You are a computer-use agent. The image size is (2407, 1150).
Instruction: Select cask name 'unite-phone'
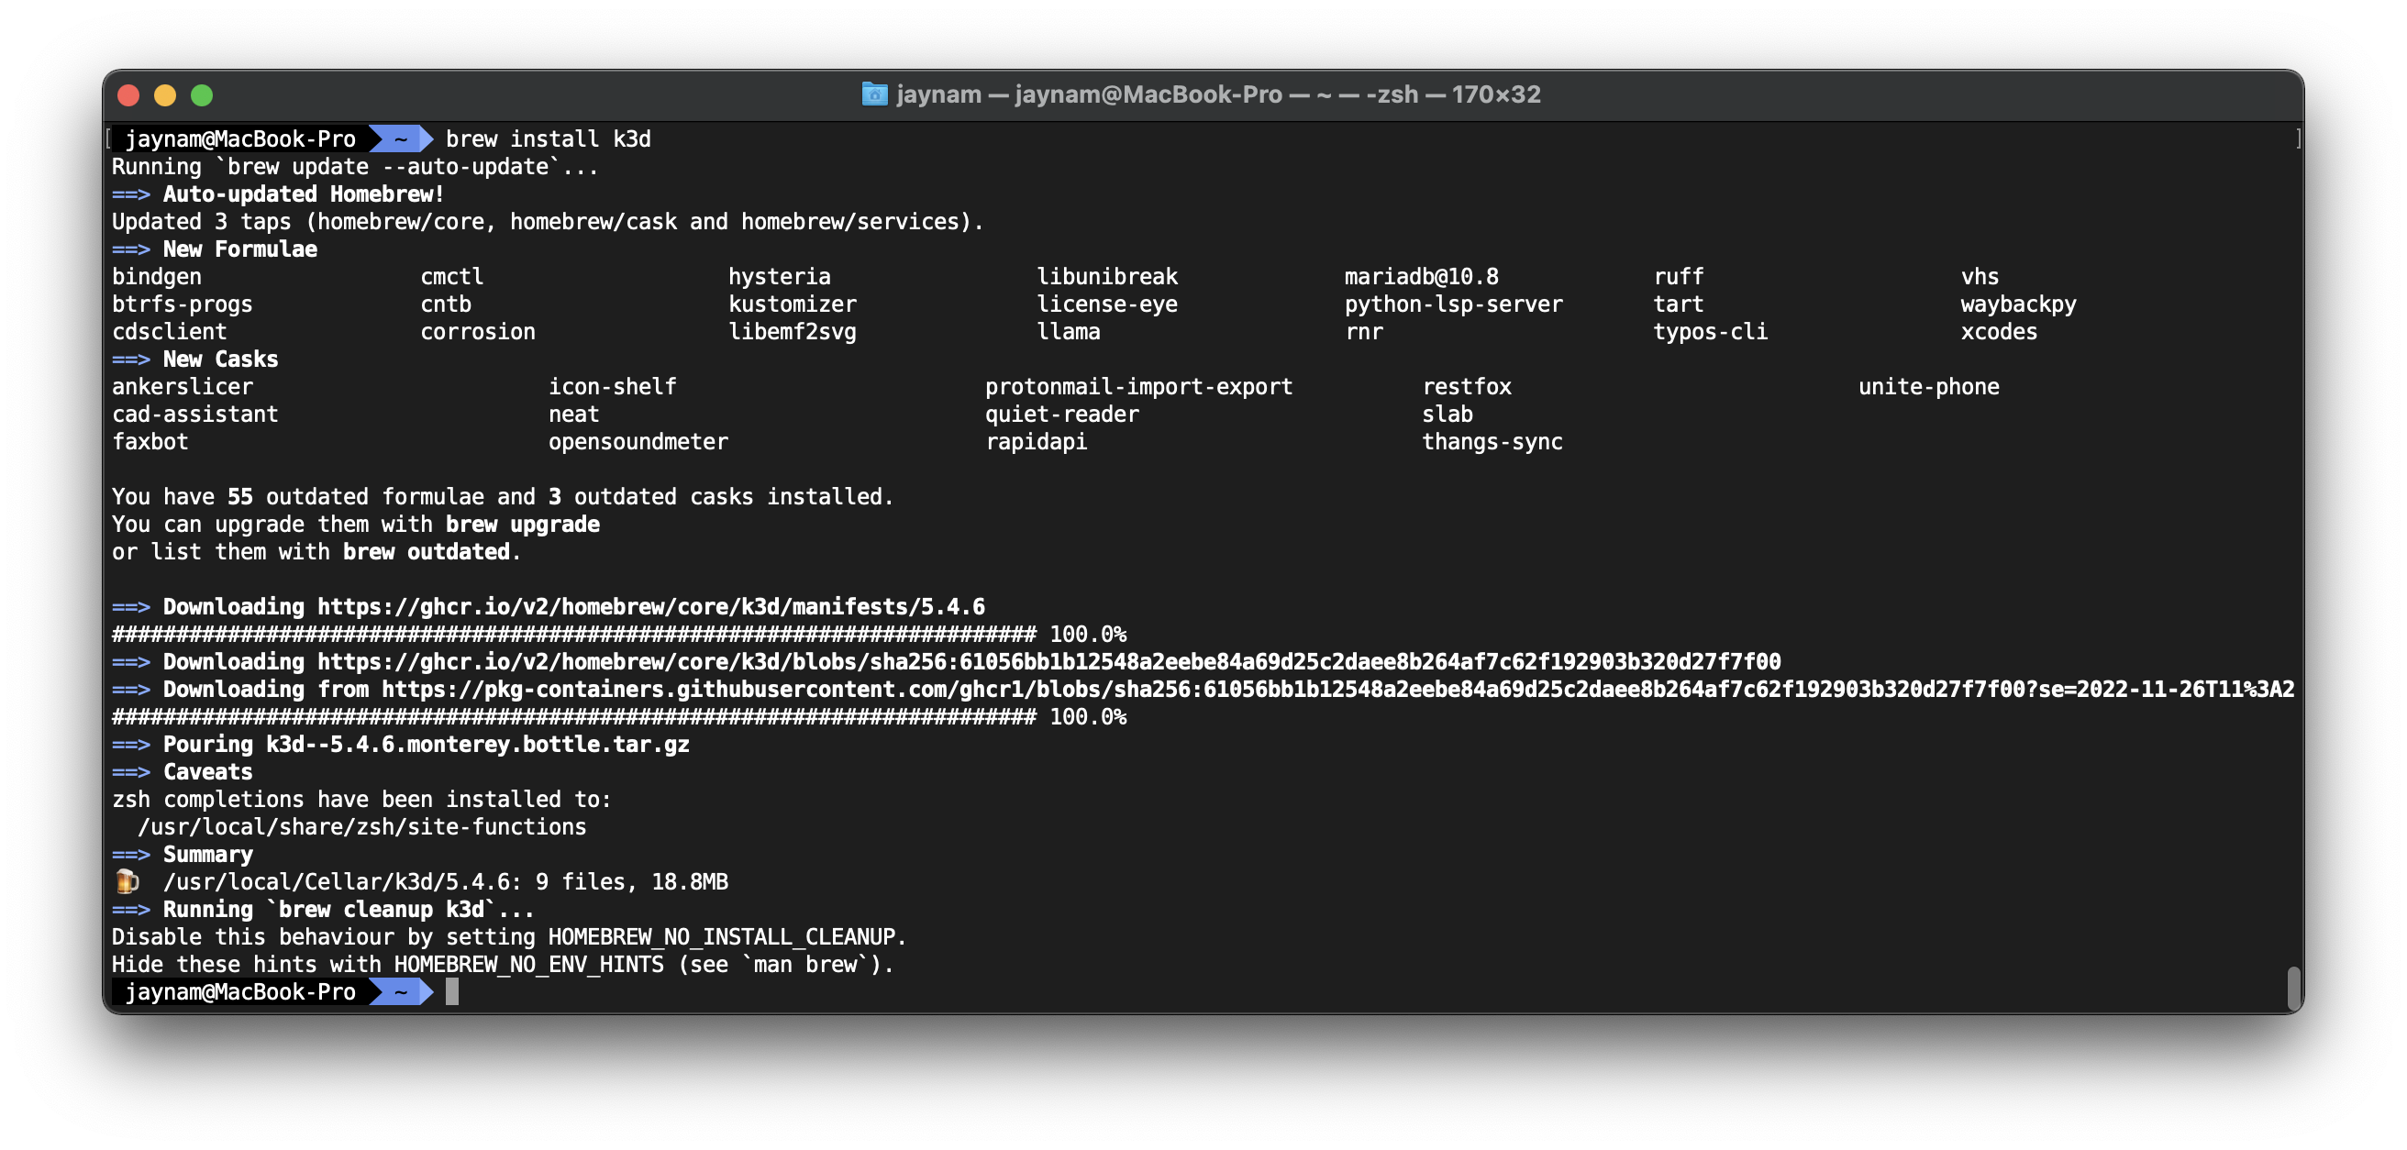pos(1928,386)
